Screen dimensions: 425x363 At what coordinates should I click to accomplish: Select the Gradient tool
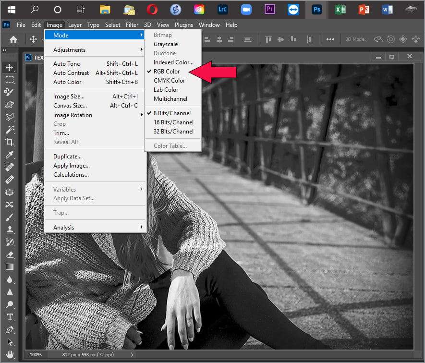tap(10, 267)
